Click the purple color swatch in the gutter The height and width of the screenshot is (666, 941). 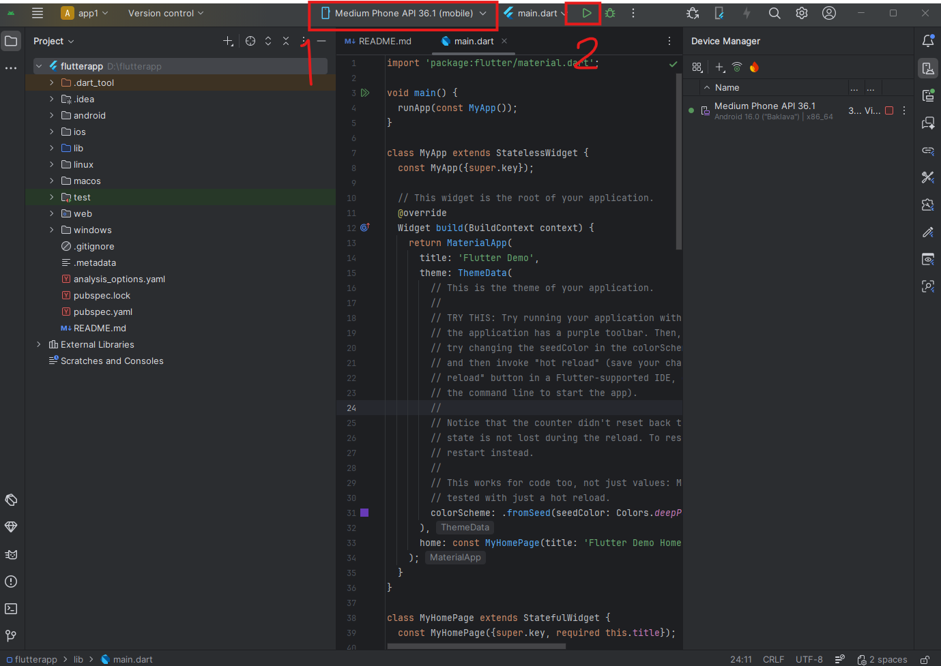coord(364,513)
